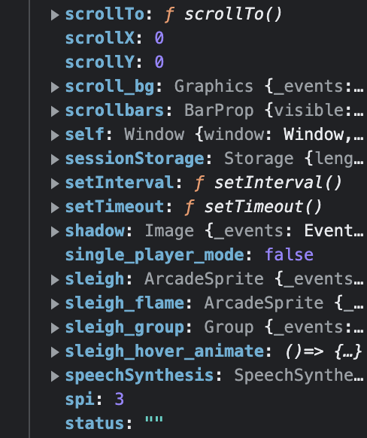The height and width of the screenshot is (438, 367).
Task: Click the empty status string value
Action: point(154,421)
